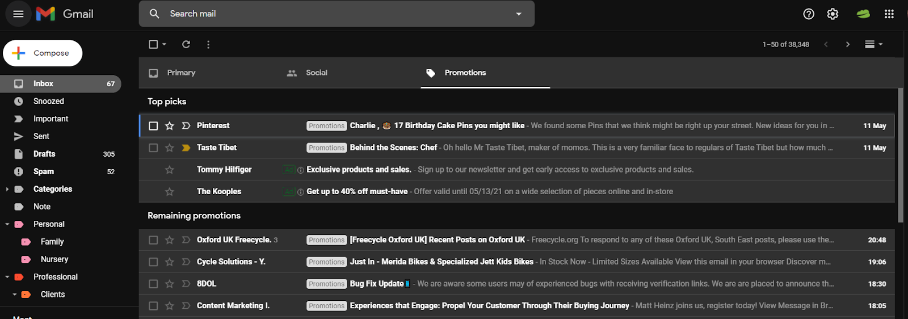Expand the search options dropdown

pyautogui.click(x=519, y=14)
